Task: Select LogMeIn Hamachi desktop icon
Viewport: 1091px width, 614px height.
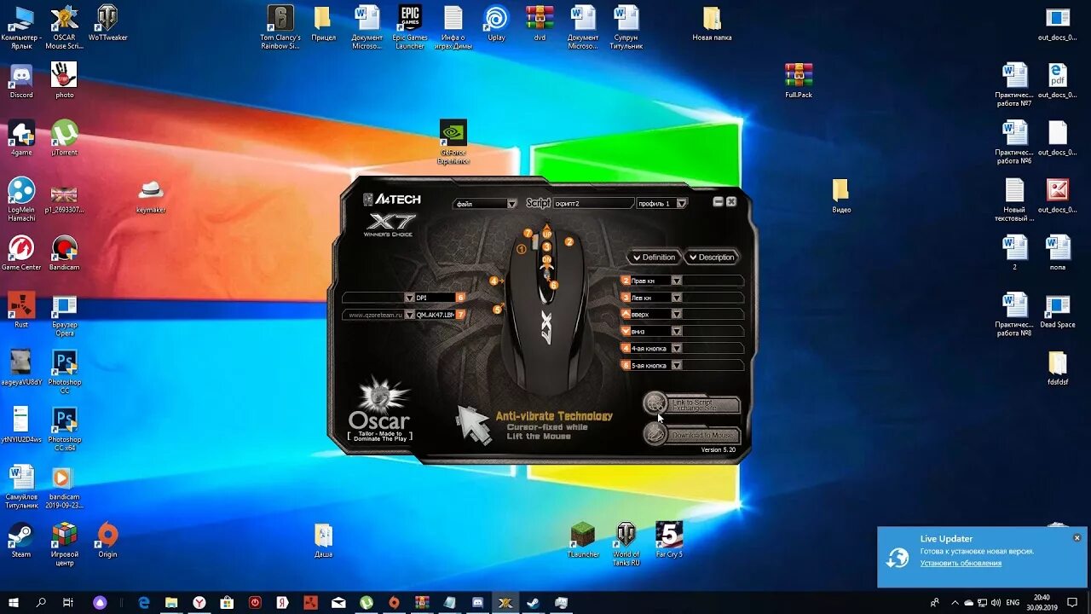Action: pos(21,200)
